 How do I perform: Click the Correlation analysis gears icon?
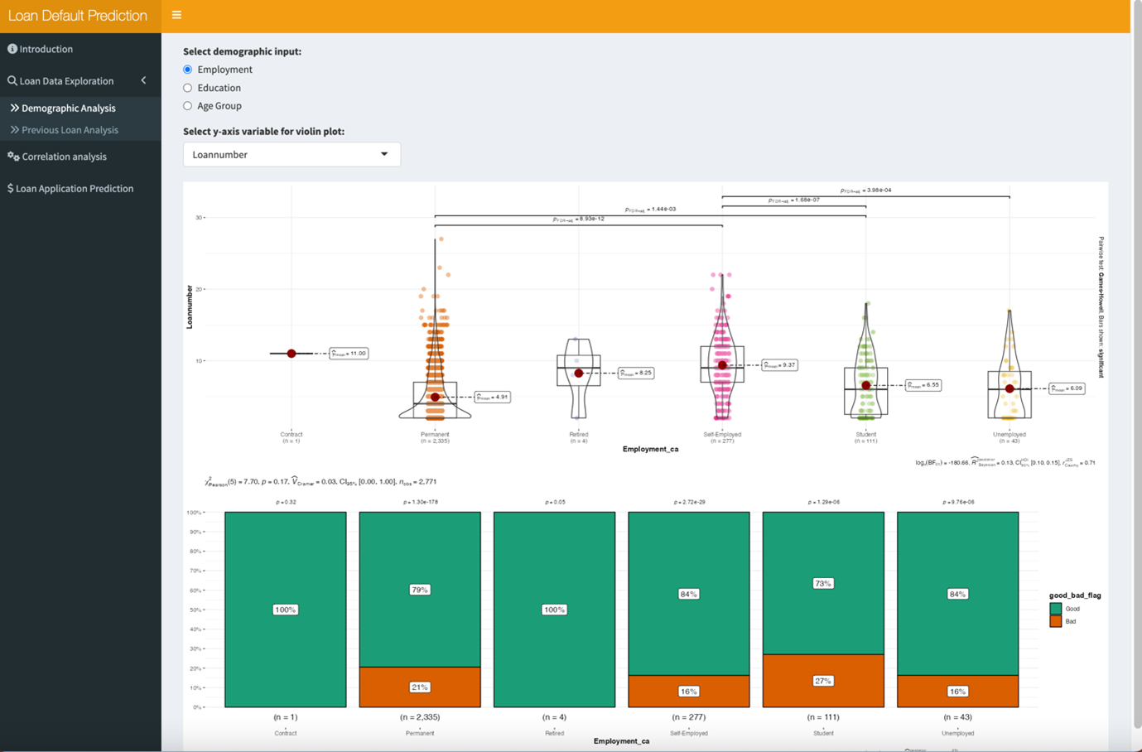pos(13,157)
